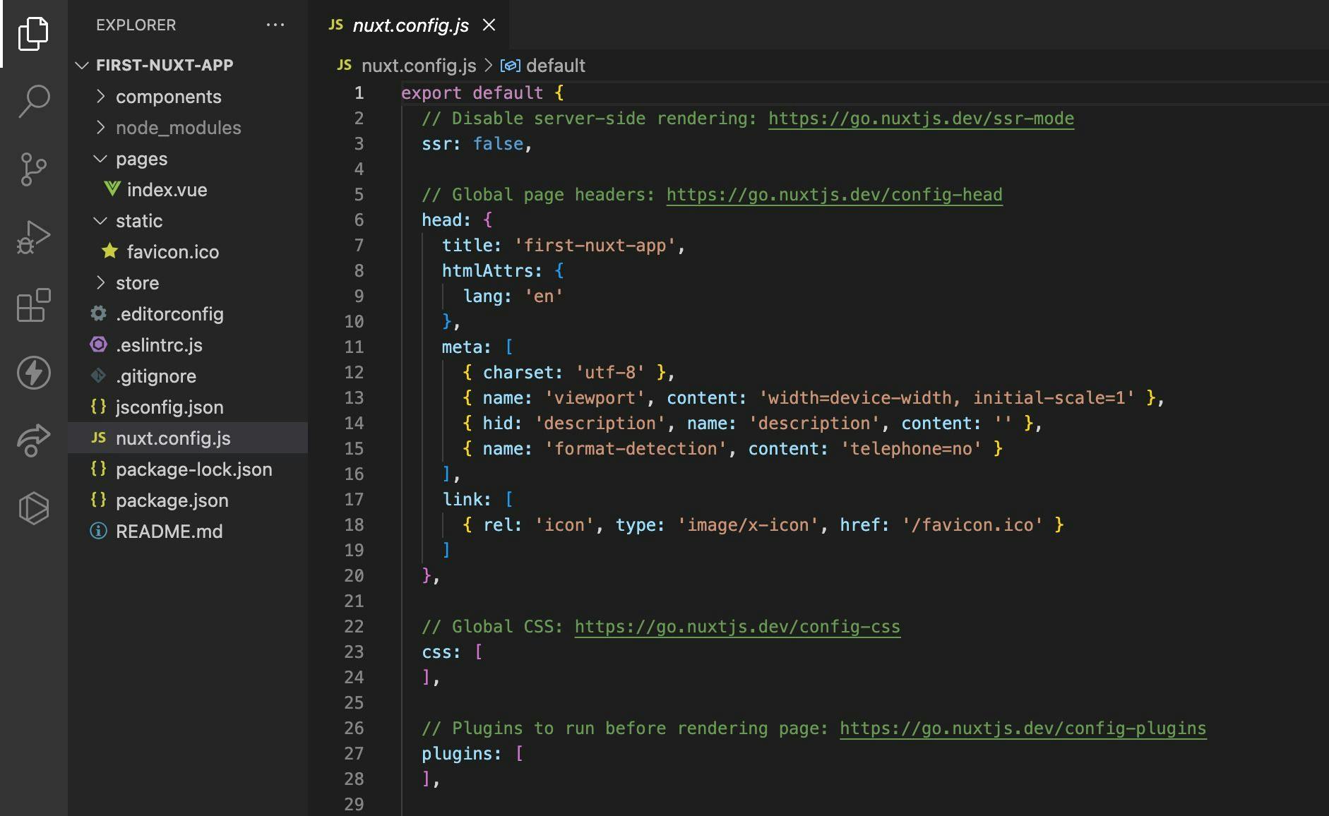
Task: Click the Vue icon beside index.vue
Action: 112,189
